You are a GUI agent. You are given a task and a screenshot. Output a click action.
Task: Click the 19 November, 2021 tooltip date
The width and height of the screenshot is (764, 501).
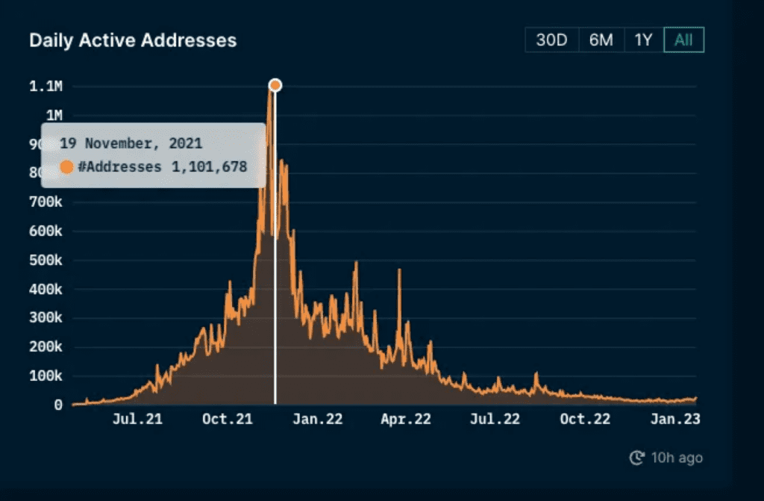[x=131, y=143]
